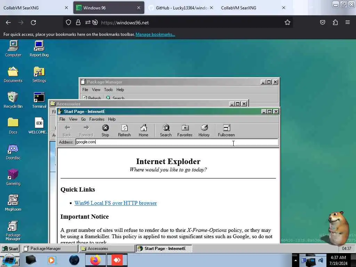Open Favorites from the InternetE toolbar
Image resolution: width=356 pixels, height=267 pixels.
coord(185,131)
